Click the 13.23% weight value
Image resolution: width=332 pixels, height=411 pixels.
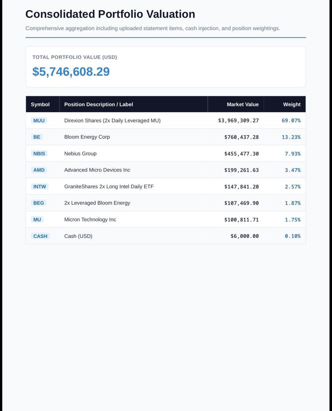pos(291,137)
